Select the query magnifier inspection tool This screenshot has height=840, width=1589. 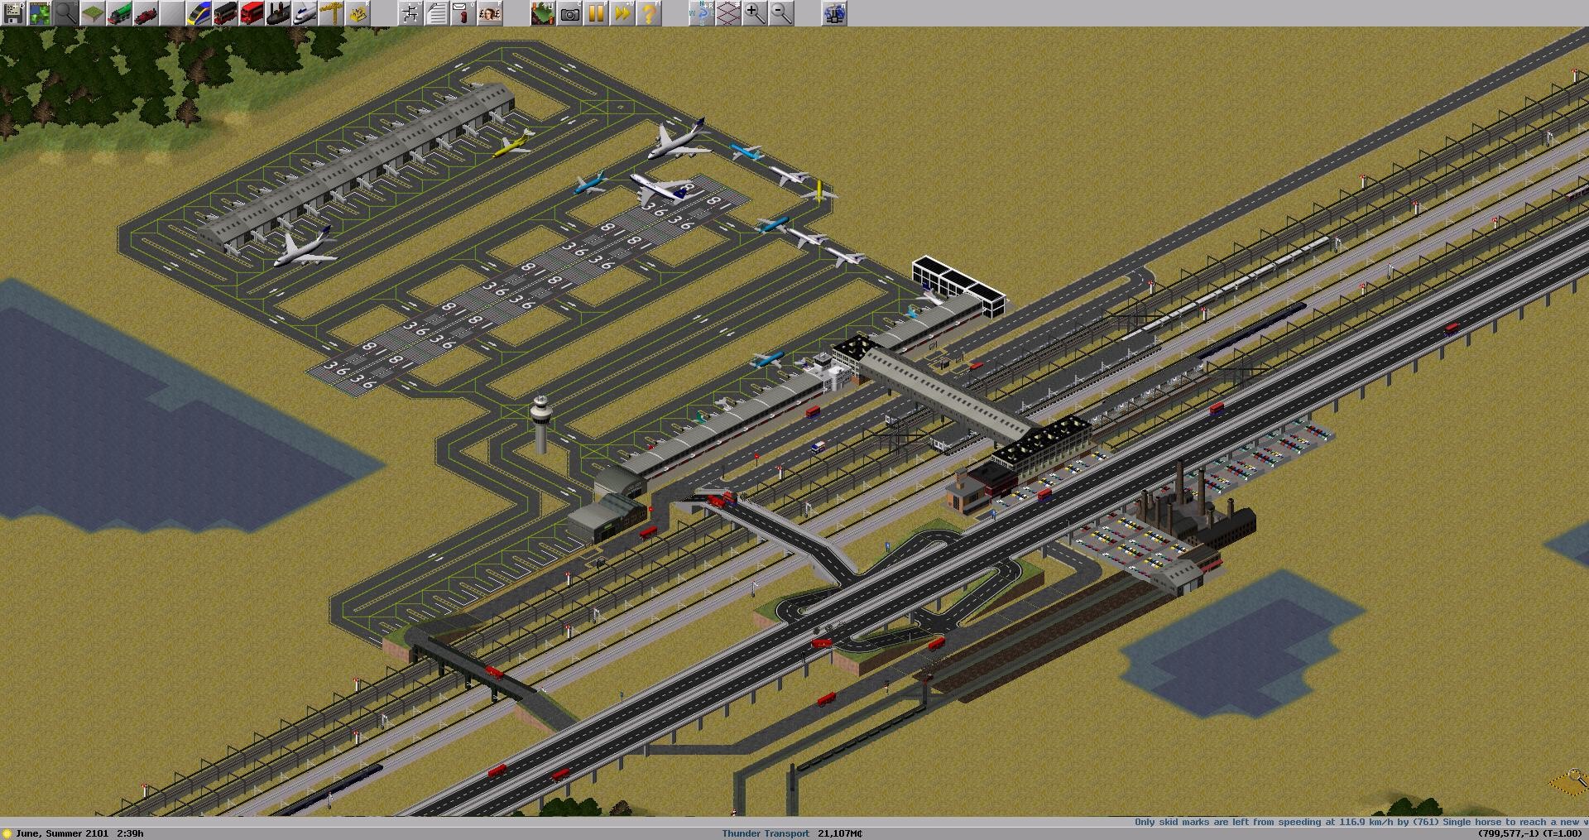click(68, 12)
